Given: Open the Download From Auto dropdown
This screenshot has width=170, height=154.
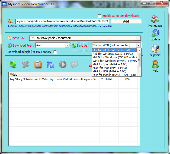Looking at the screenshot, I should pyautogui.click(x=67, y=45).
